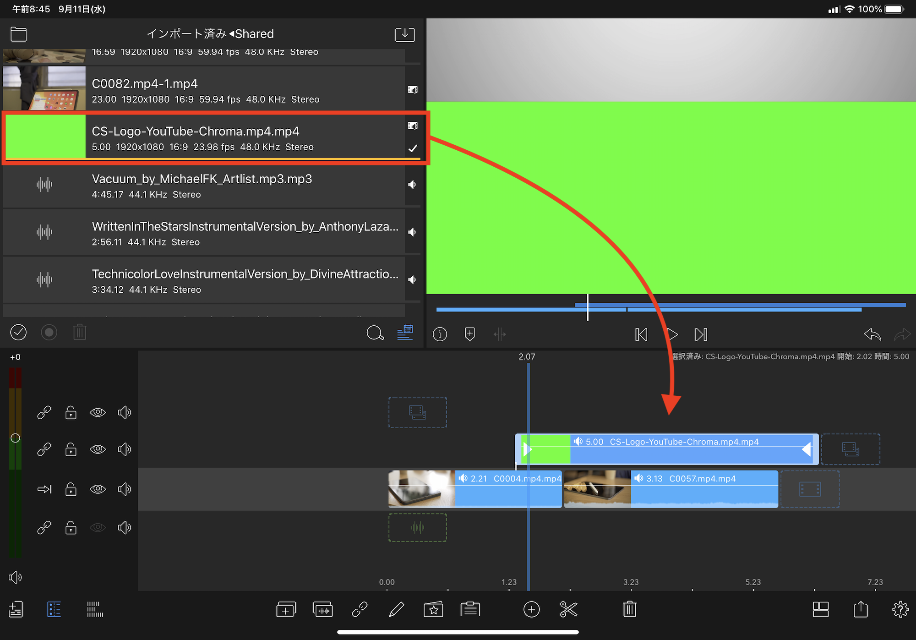This screenshot has height=640, width=916.
Task: Toggle the layout view switcher
Action: click(x=820, y=609)
